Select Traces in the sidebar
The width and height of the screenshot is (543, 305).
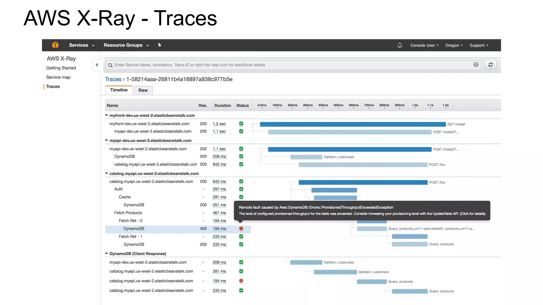[53, 87]
